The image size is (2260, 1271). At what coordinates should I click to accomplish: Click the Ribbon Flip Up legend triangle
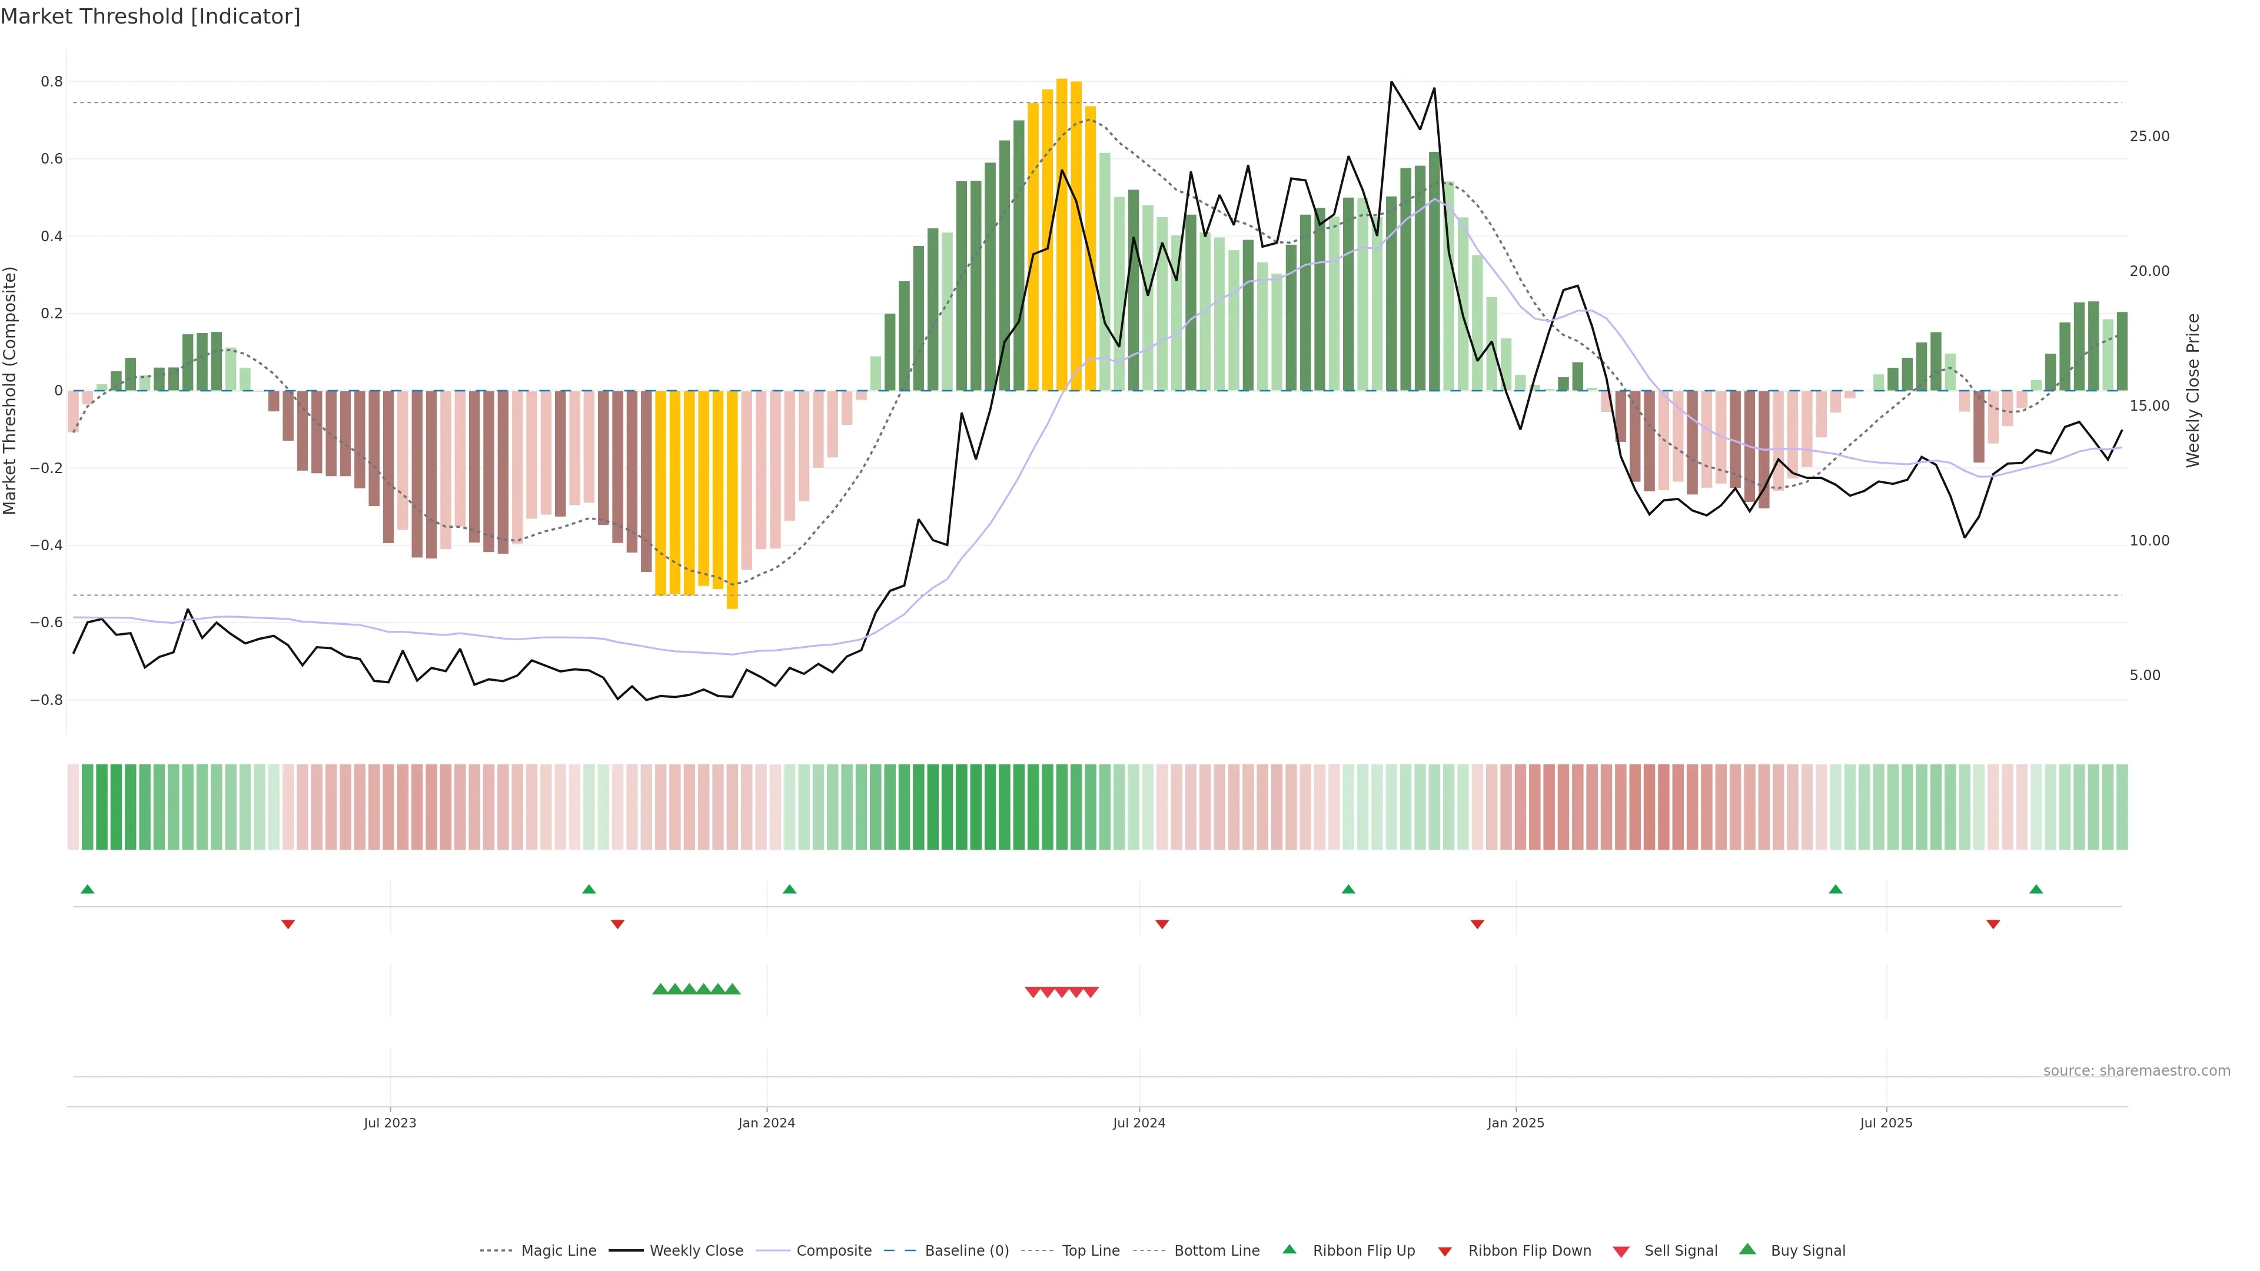1289,1249
